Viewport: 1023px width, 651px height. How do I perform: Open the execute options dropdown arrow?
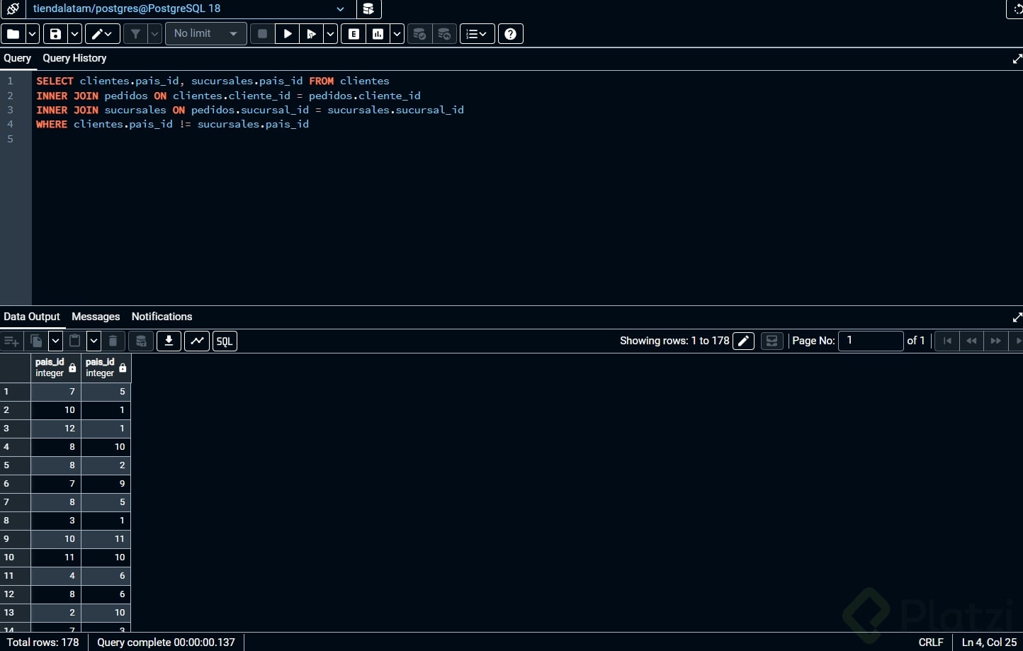(x=330, y=34)
